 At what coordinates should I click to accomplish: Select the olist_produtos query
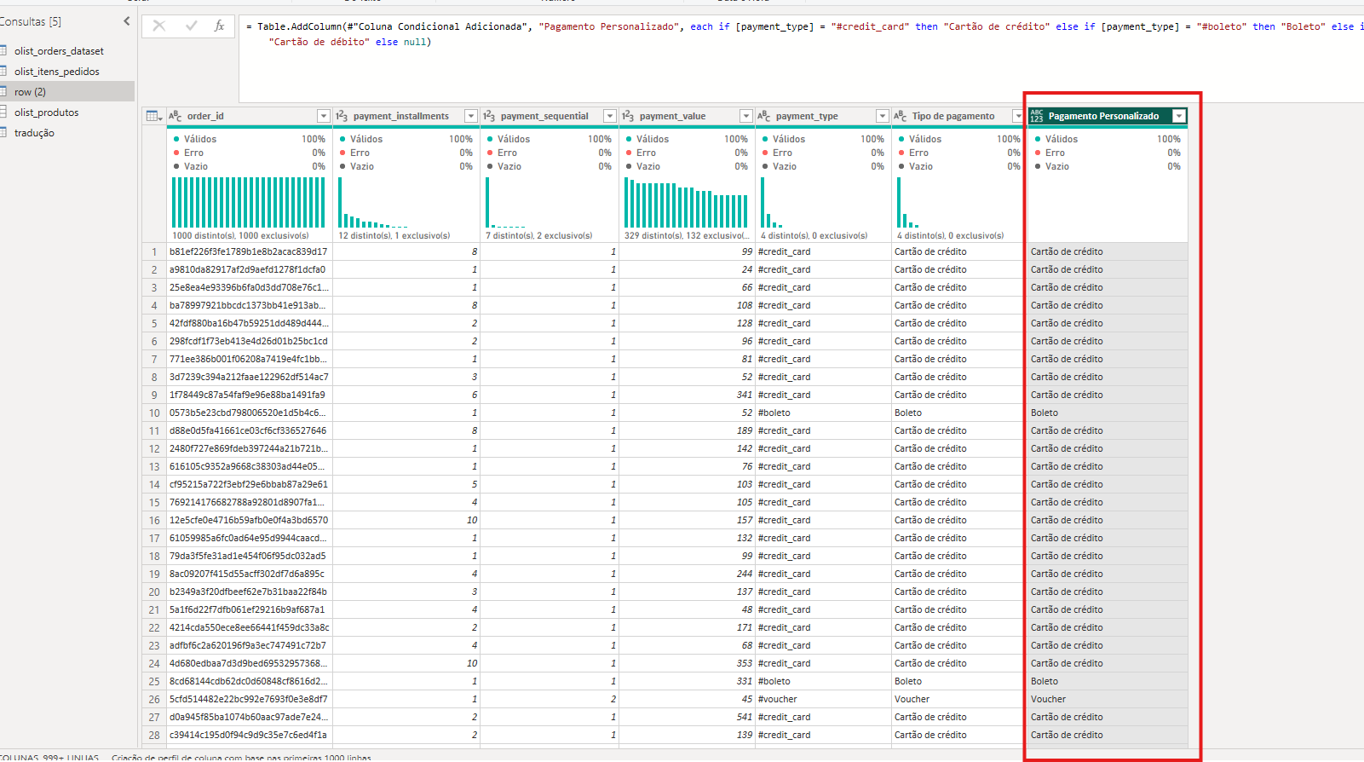[46, 113]
